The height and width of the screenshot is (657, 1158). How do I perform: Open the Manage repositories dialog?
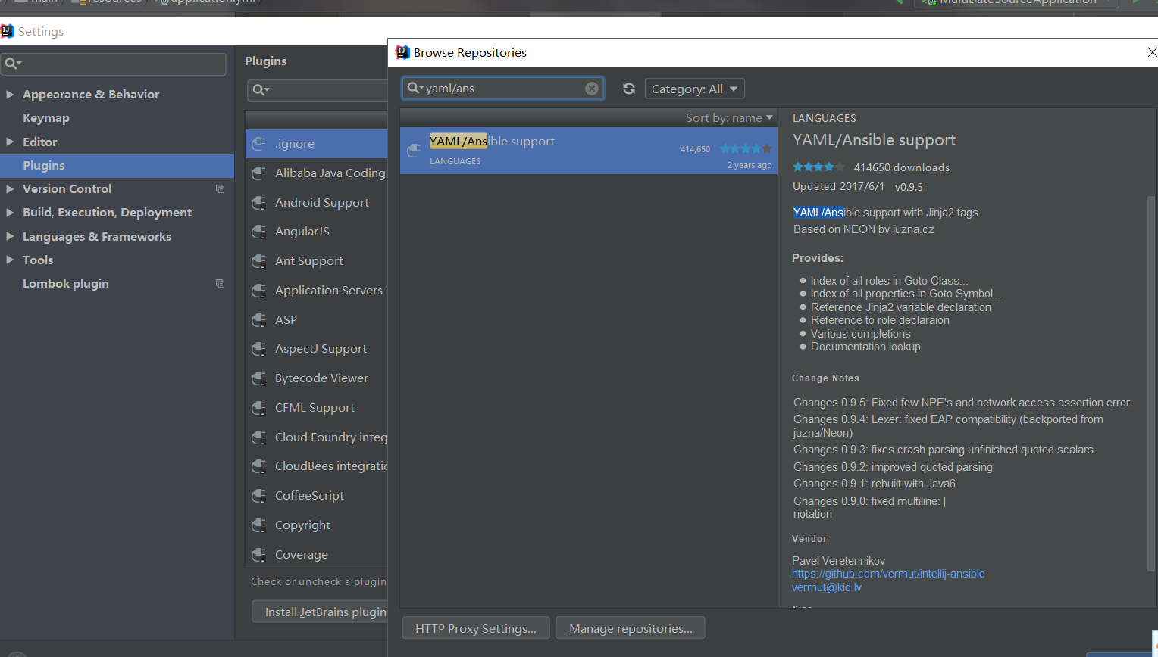point(630,627)
